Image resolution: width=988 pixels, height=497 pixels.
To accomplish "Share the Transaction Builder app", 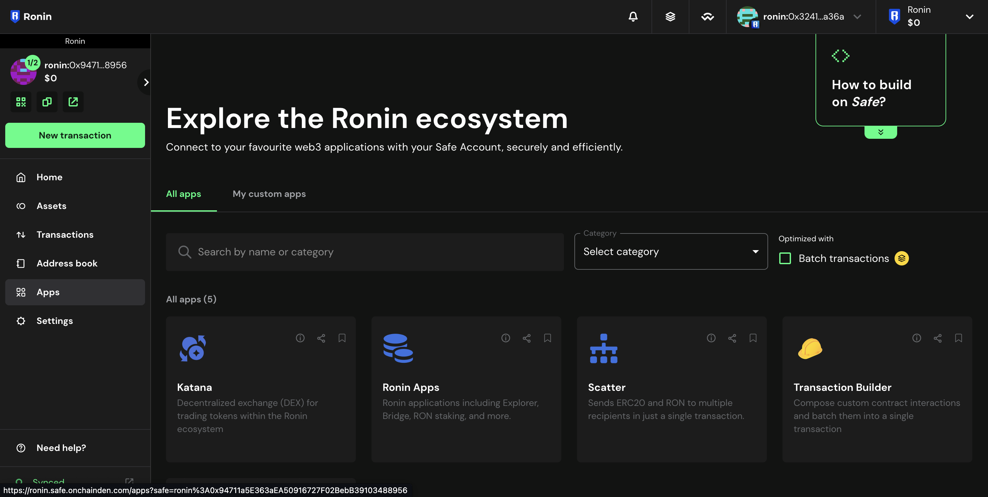I will 938,338.
